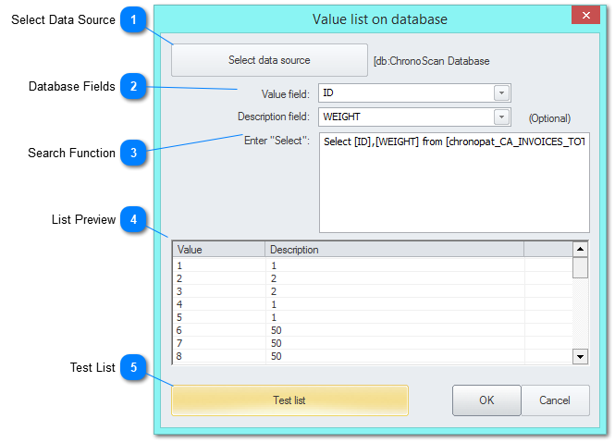The height and width of the screenshot is (443, 615).
Task: Click the Description field label
Action: [274, 117]
